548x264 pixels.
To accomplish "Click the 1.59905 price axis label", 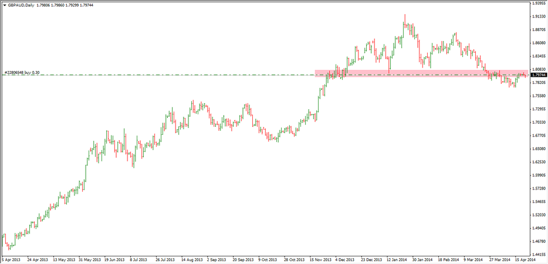I will (x=539, y=175).
